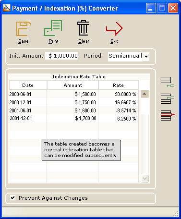Viewport: 181px width, 219px height.
Task: Click the Save floppy disk icon
Action: (24, 29)
